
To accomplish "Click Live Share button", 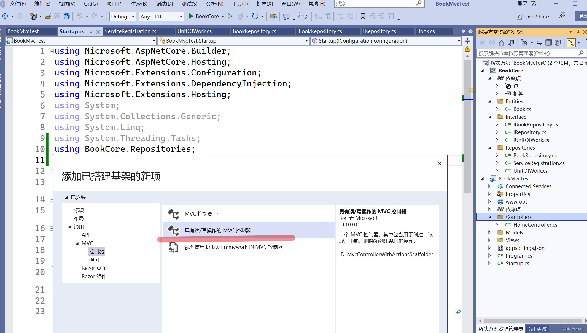I will pyautogui.click(x=532, y=17).
